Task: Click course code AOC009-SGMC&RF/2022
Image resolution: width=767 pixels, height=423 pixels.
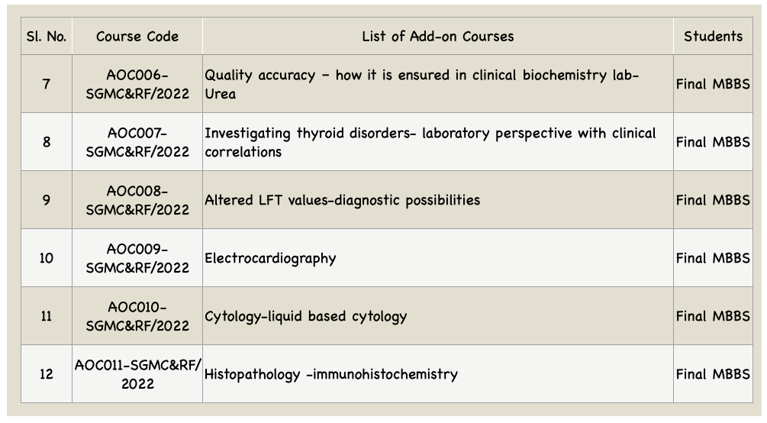Action: coord(137,258)
